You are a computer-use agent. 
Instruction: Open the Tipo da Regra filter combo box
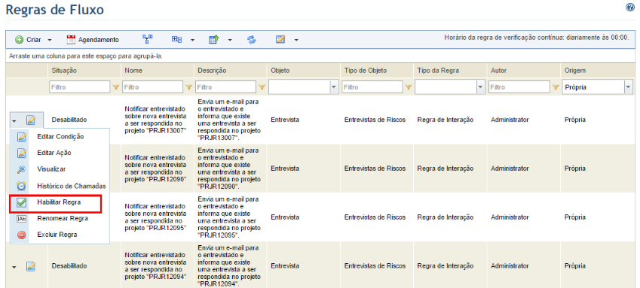(450, 86)
